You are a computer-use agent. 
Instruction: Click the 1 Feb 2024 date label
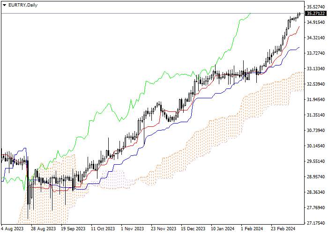coord(252,229)
